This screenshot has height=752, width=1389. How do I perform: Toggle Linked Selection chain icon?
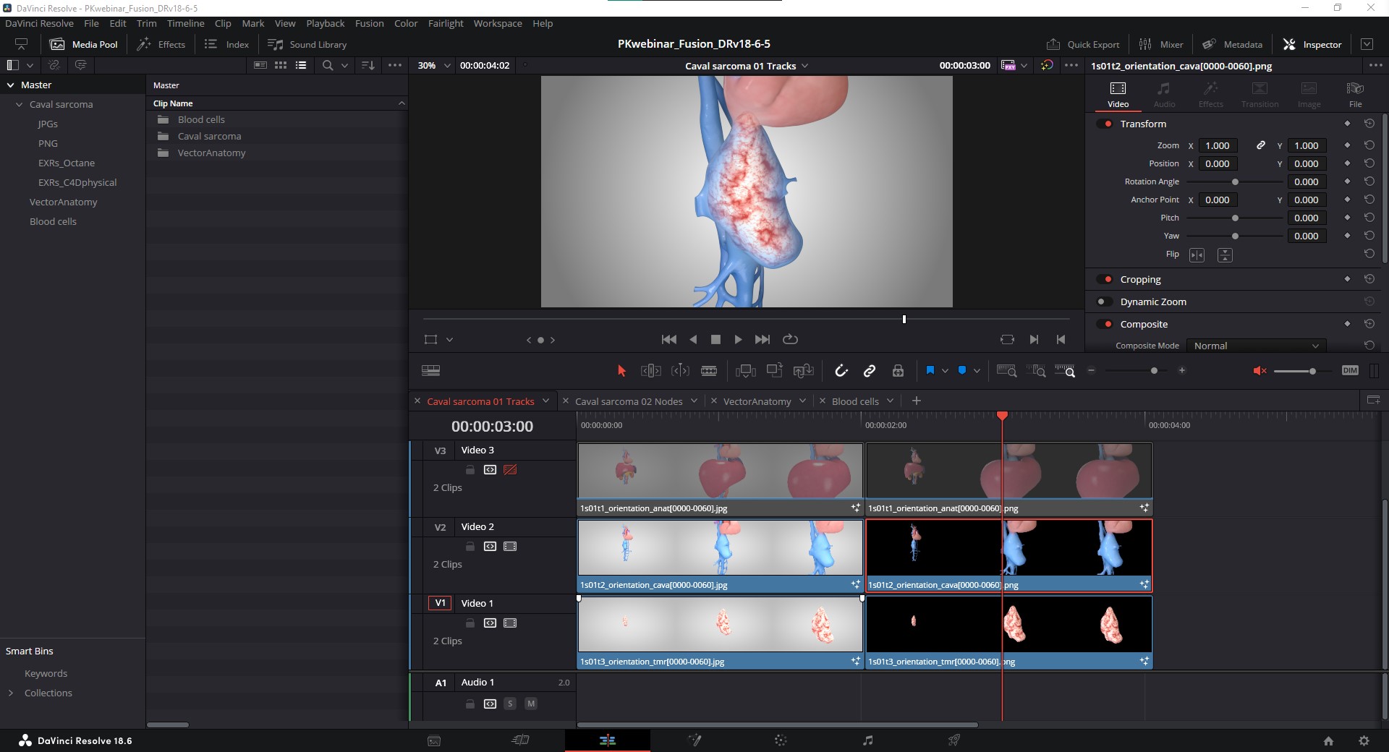click(870, 370)
